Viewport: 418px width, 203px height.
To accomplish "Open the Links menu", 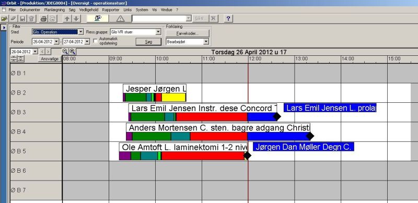I will tap(127, 10).
